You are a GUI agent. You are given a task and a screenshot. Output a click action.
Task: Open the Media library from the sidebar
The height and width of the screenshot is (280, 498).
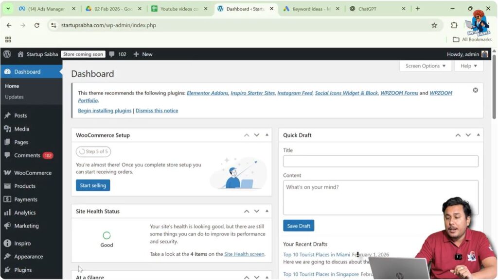22,129
